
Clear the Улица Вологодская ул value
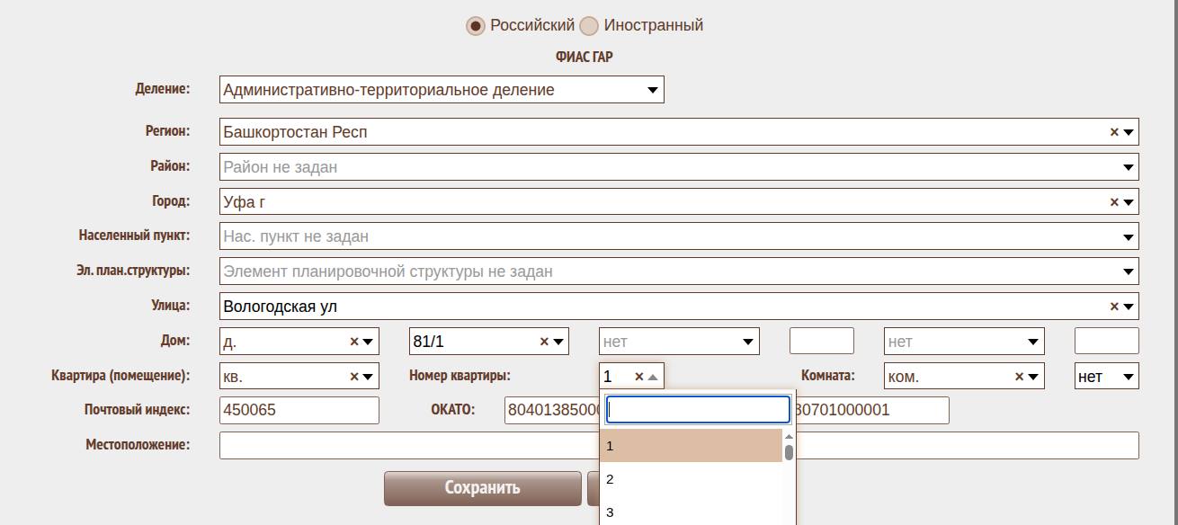[1114, 306]
